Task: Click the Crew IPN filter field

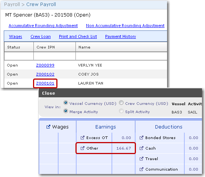Action: [x=55, y=56]
